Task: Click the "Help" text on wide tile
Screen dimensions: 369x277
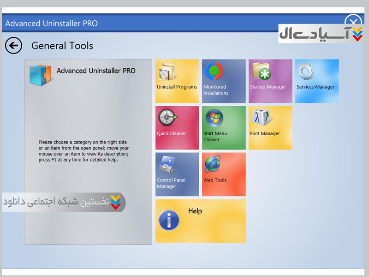Action: tap(195, 211)
